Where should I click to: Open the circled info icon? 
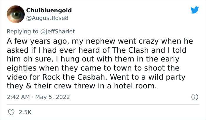(195, 97)
